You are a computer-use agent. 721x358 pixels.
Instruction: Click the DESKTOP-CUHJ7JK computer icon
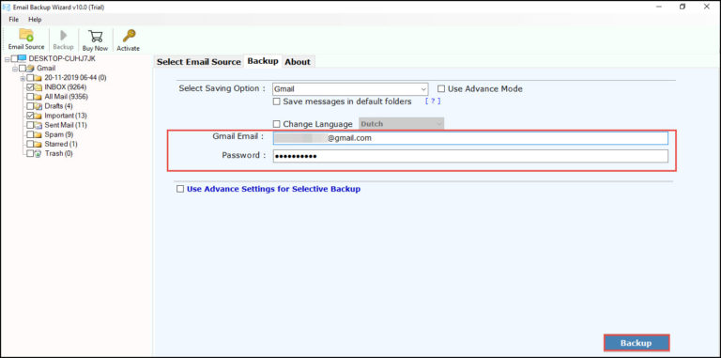pos(23,58)
